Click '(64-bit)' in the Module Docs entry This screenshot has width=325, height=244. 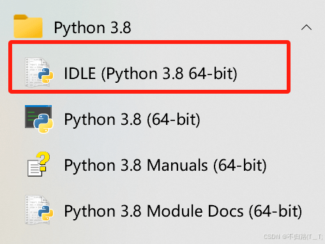point(275,212)
